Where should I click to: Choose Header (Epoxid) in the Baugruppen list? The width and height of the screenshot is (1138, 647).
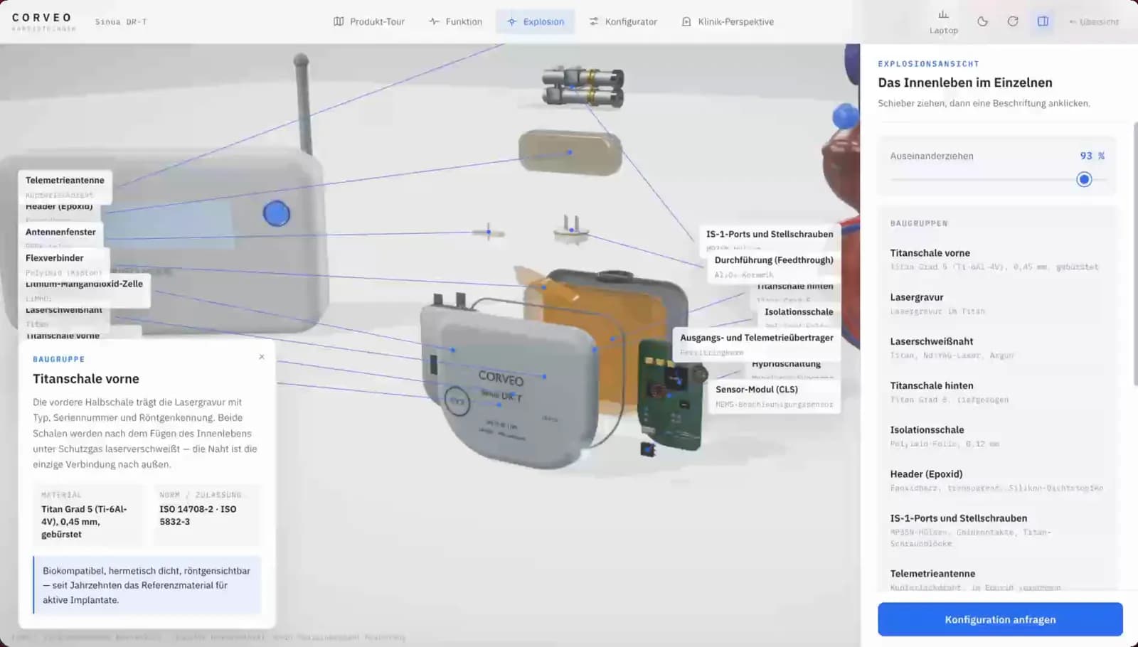point(997,480)
